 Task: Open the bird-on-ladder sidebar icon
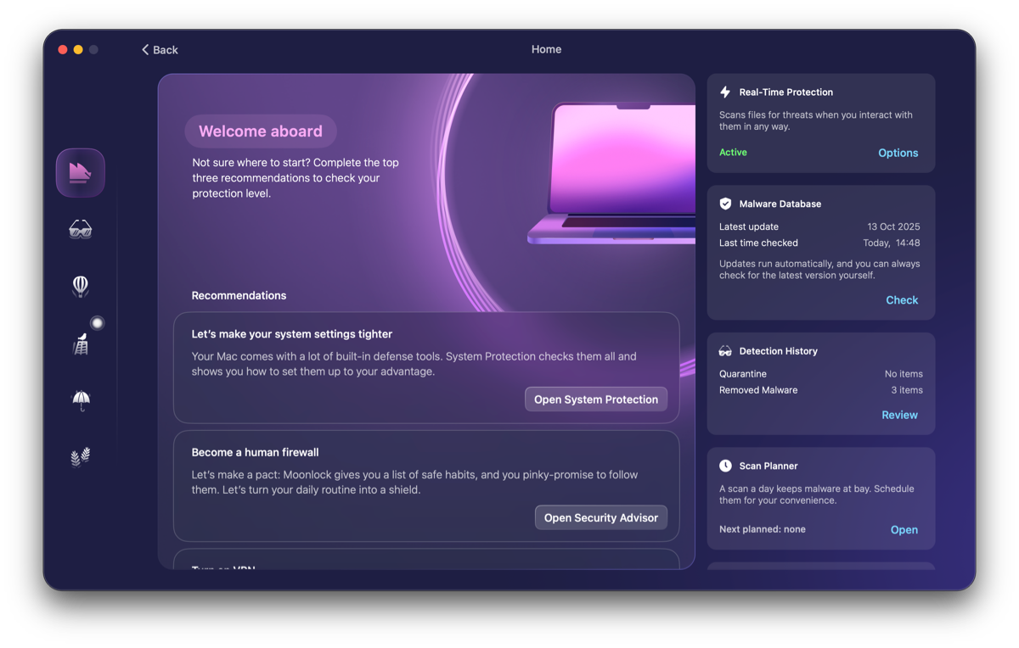click(x=81, y=344)
